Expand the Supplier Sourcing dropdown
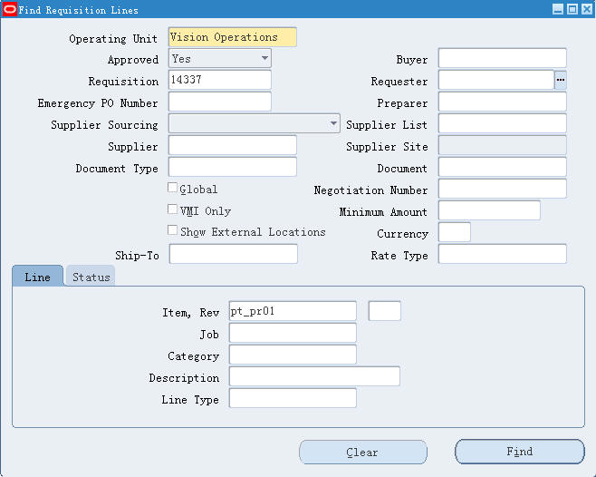 click(255, 123)
